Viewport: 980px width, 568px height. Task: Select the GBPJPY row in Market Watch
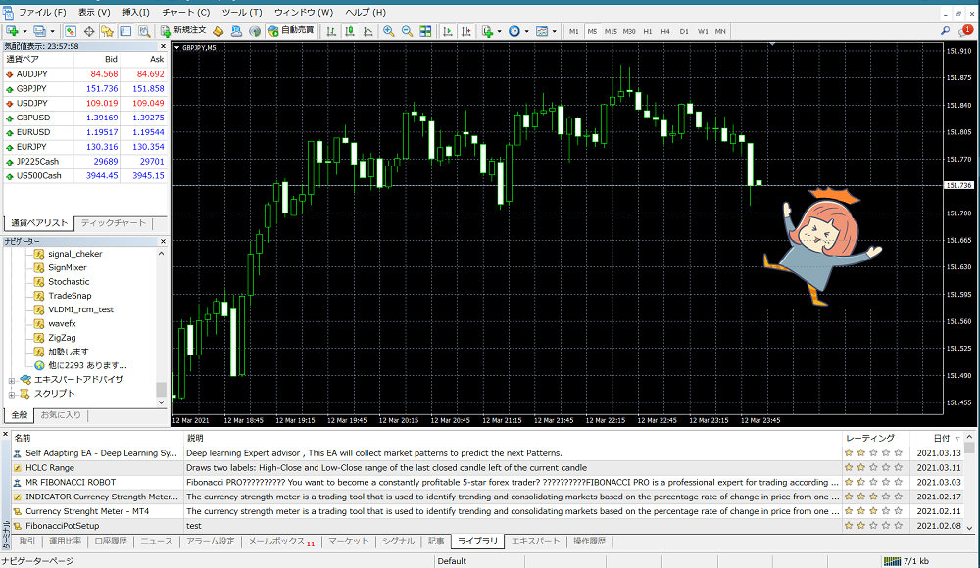click(85, 89)
